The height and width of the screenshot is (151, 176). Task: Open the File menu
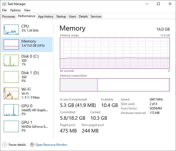[x=4, y=10]
